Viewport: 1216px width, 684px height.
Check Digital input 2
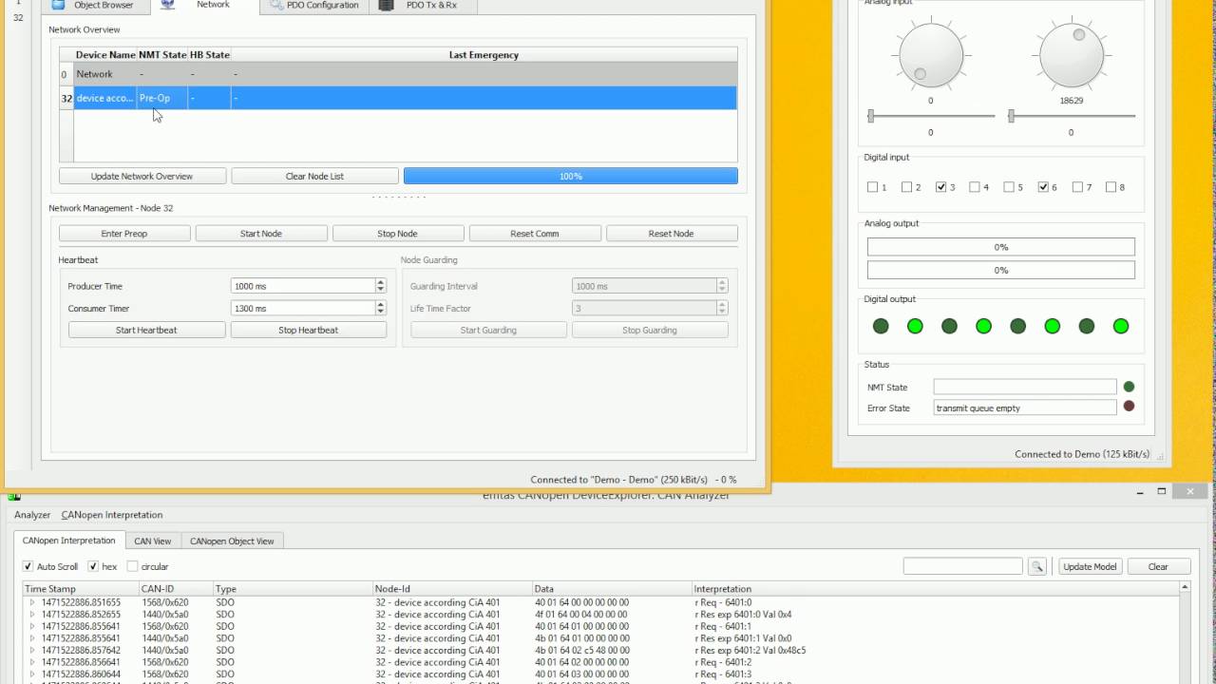906,187
